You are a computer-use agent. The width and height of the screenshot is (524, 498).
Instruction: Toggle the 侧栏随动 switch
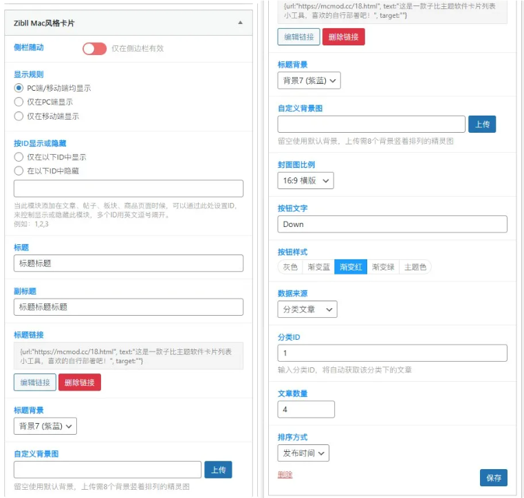coord(94,49)
